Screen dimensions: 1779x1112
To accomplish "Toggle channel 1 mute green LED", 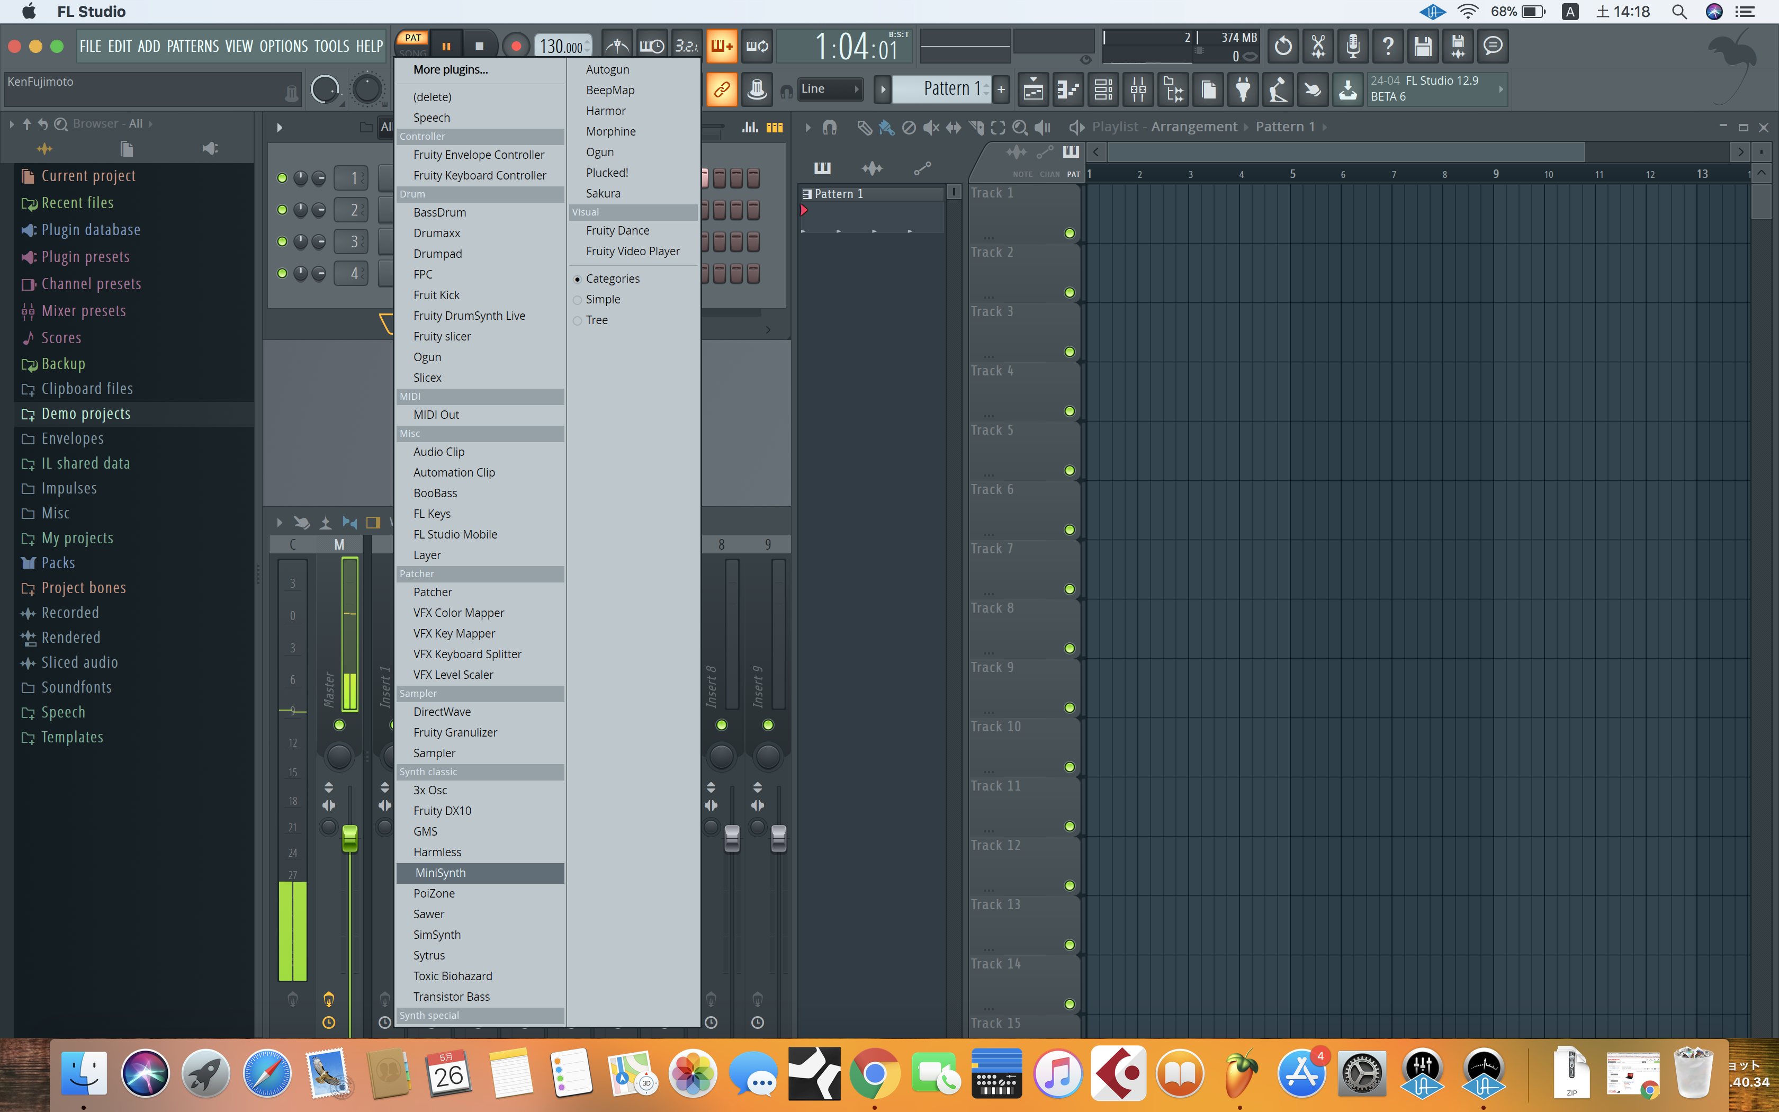I will (x=282, y=178).
